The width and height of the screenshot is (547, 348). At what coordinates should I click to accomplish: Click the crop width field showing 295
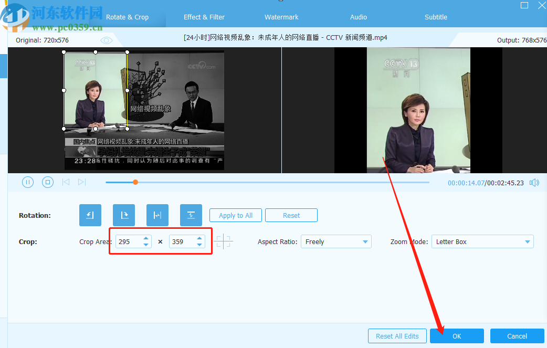130,241
